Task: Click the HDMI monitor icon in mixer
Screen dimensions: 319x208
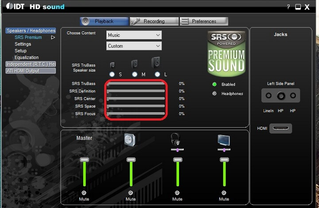Action: click(x=223, y=140)
